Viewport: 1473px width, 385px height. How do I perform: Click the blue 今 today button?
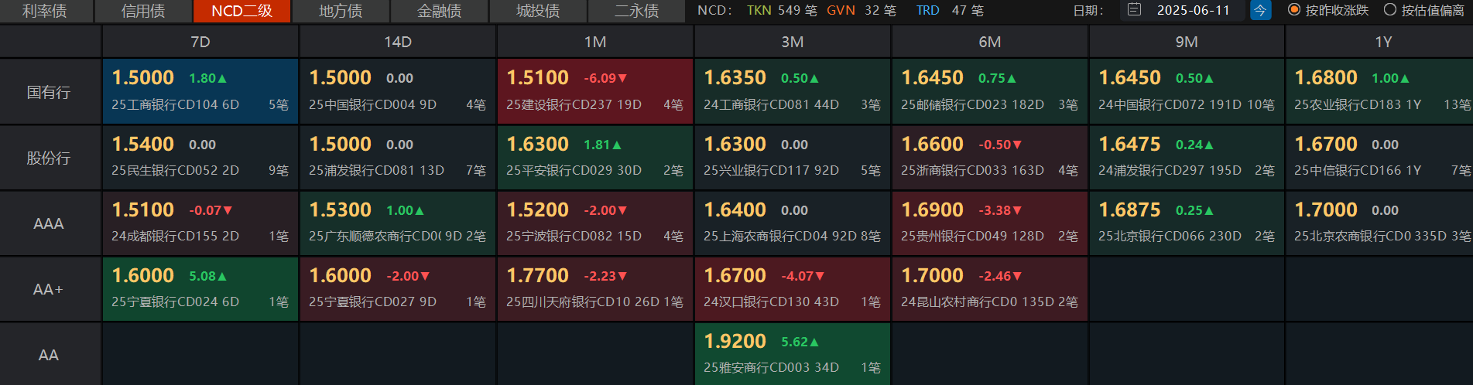pyautogui.click(x=1260, y=10)
